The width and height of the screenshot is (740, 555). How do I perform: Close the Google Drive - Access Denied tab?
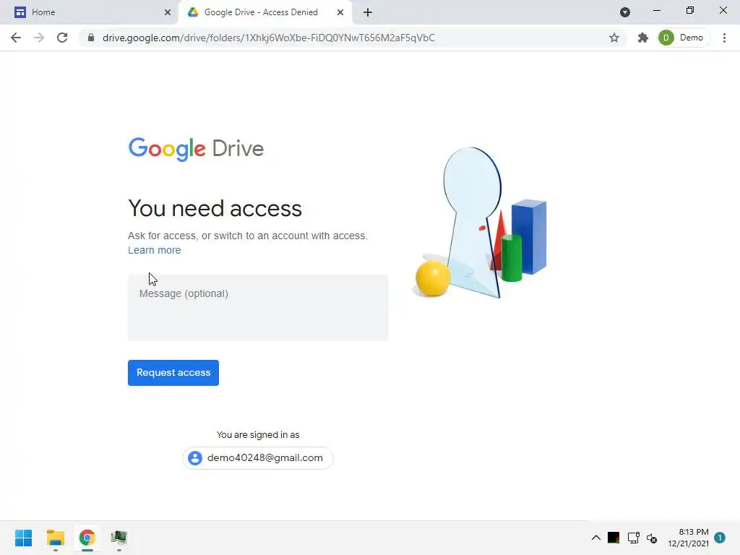click(x=340, y=12)
